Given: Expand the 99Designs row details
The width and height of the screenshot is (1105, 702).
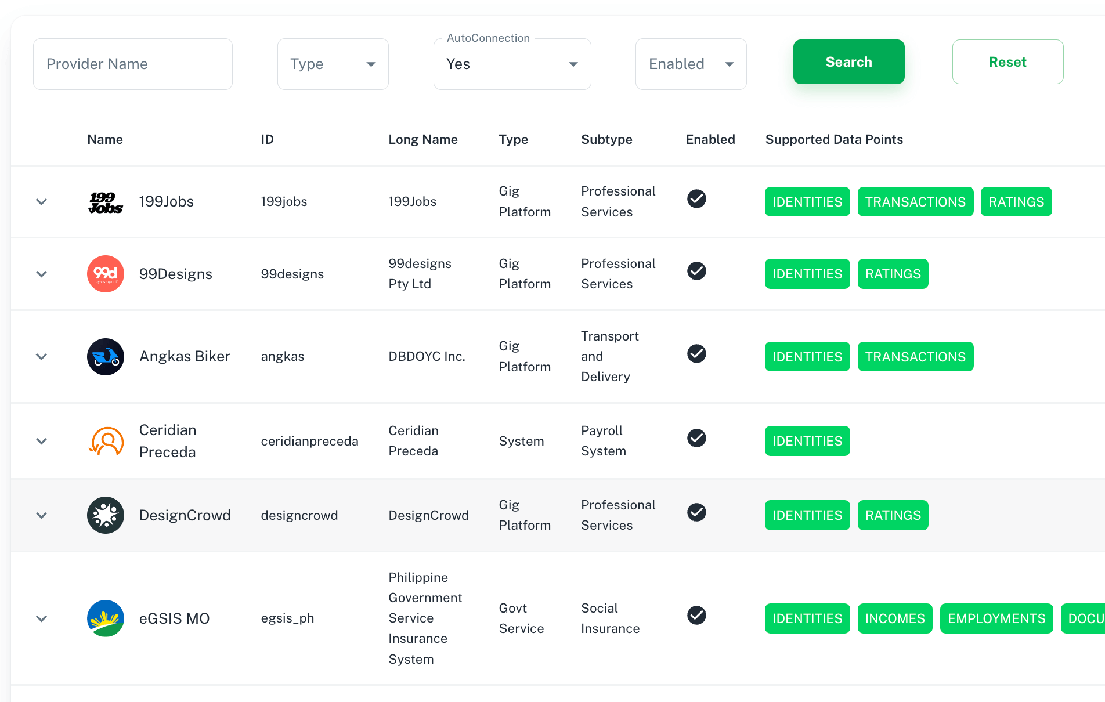Looking at the screenshot, I should click(41, 274).
